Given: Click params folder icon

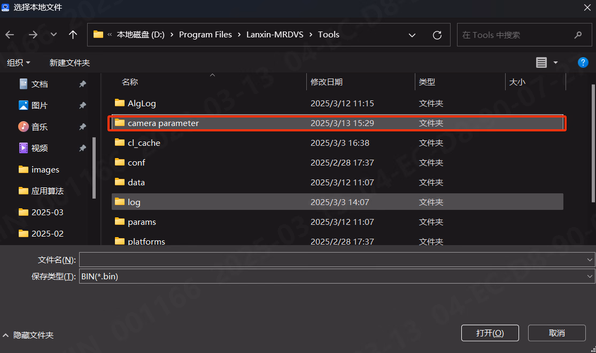Looking at the screenshot, I should click(120, 221).
